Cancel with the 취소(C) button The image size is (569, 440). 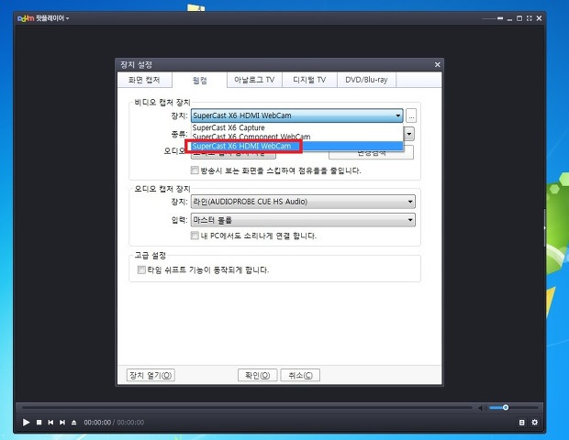click(x=300, y=375)
